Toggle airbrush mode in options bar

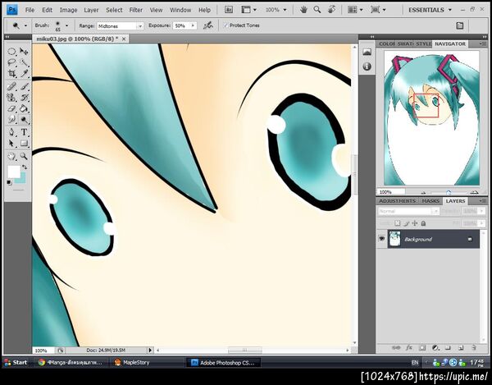207,25
